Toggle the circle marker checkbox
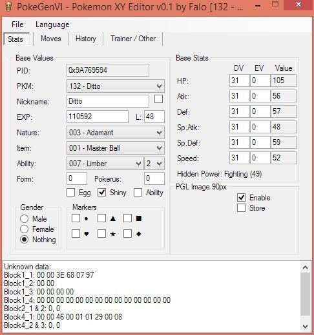This screenshot has height=335, width=314. pyautogui.click(x=76, y=218)
